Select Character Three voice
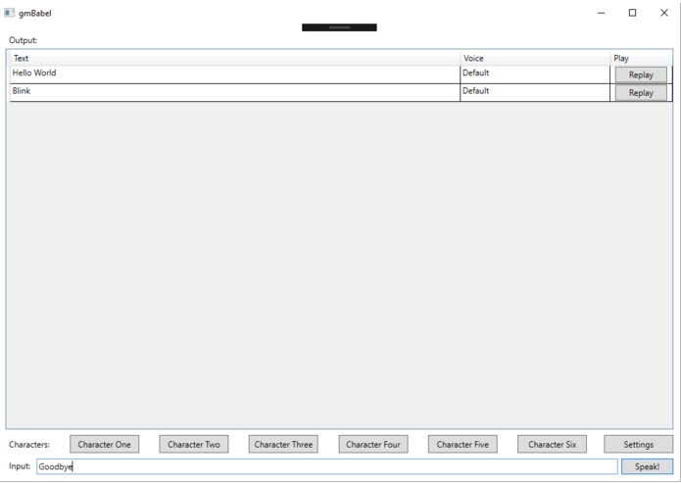681x484 pixels. [283, 444]
